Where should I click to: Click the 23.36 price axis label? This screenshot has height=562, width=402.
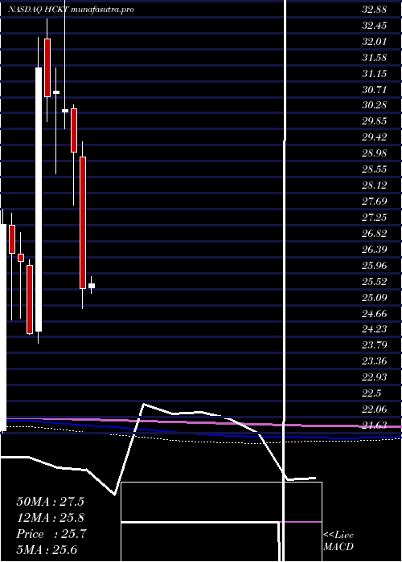(x=375, y=360)
